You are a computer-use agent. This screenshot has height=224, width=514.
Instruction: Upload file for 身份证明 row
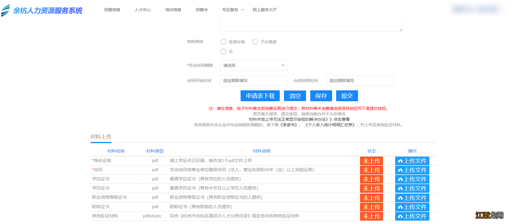[412, 161]
